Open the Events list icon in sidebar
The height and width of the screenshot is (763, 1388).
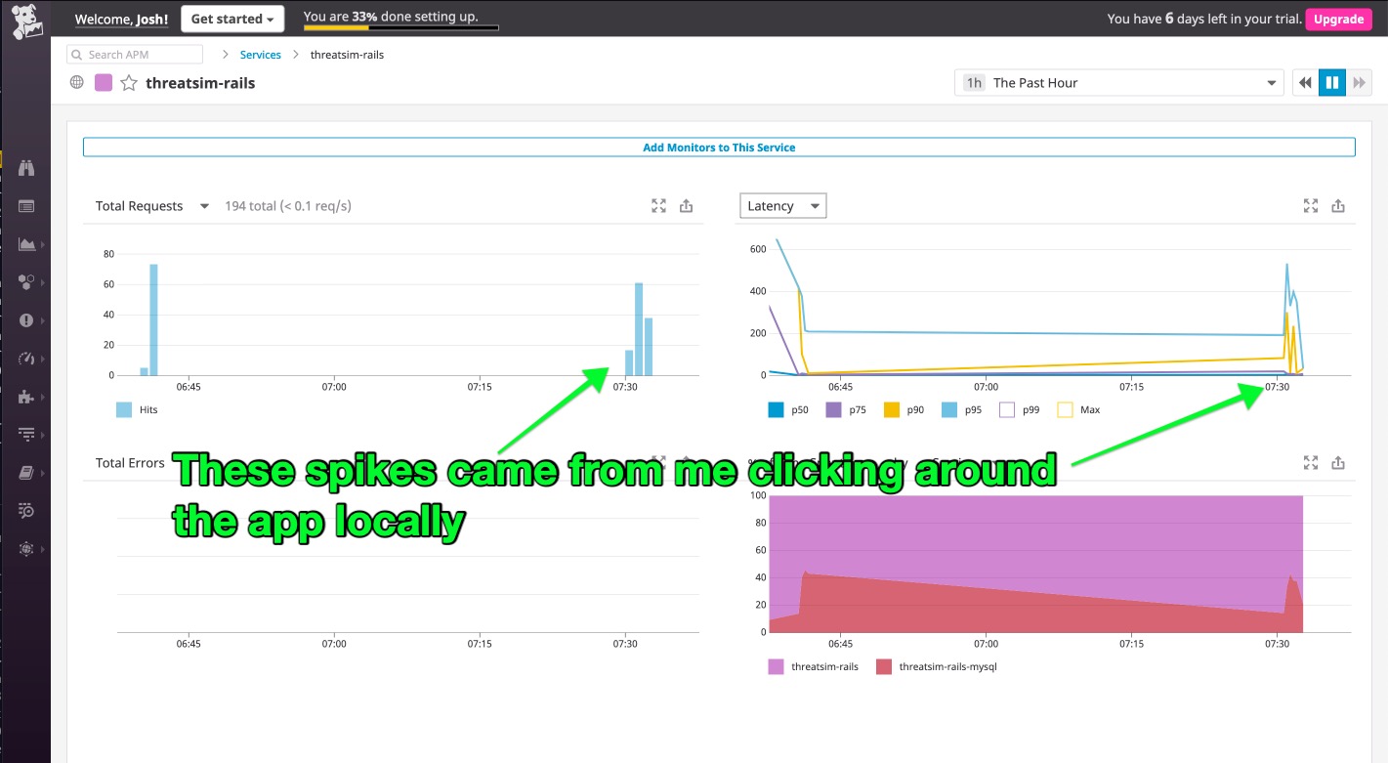26,206
